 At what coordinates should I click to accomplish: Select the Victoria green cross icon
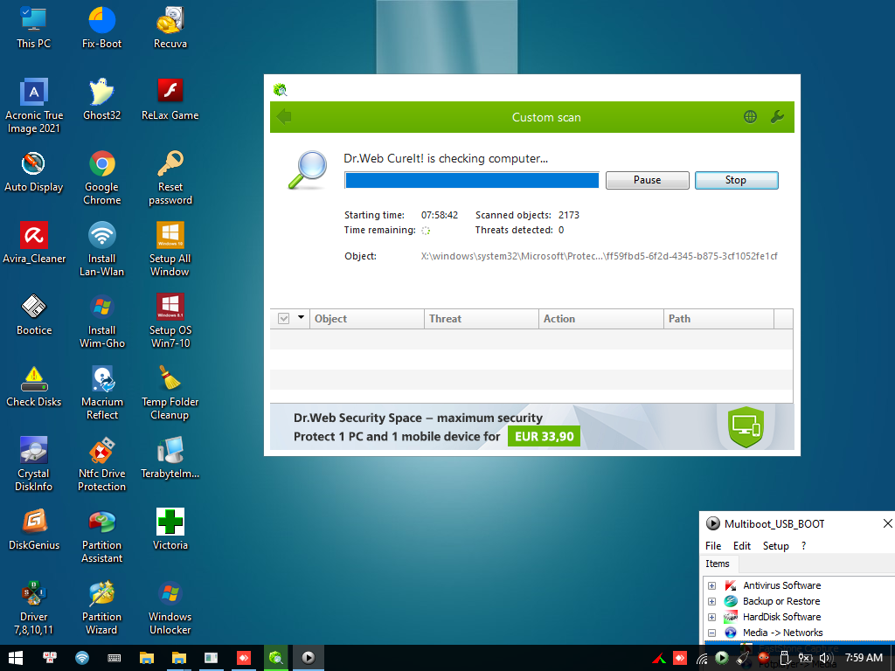click(170, 529)
